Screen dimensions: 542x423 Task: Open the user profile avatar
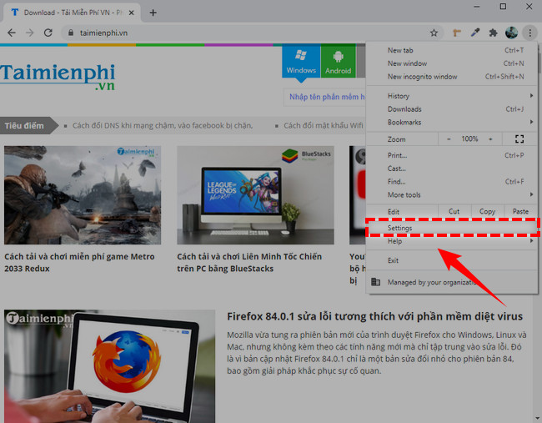(x=511, y=33)
